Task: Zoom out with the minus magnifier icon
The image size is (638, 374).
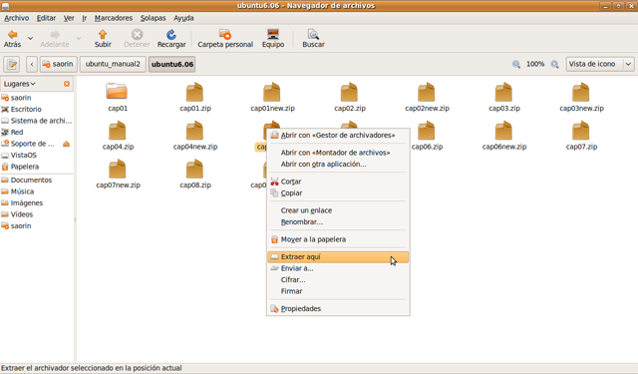Action: (x=516, y=64)
